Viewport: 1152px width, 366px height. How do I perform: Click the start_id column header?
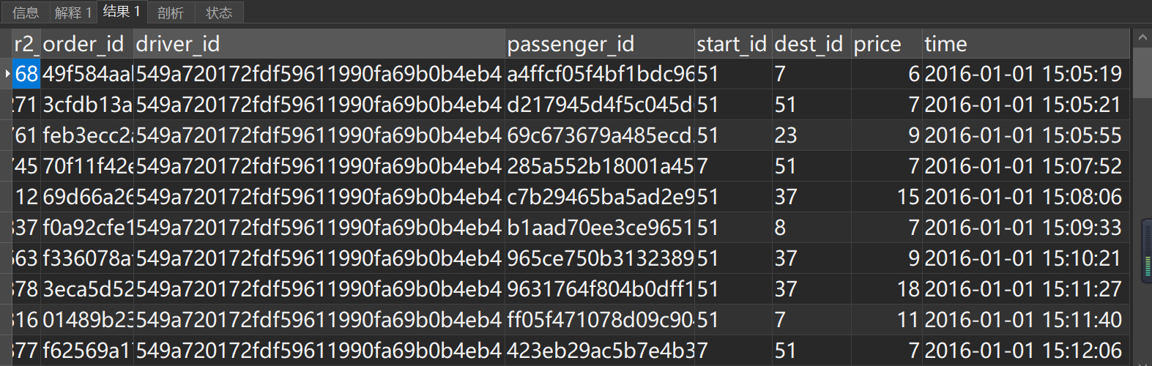click(x=732, y=44)
